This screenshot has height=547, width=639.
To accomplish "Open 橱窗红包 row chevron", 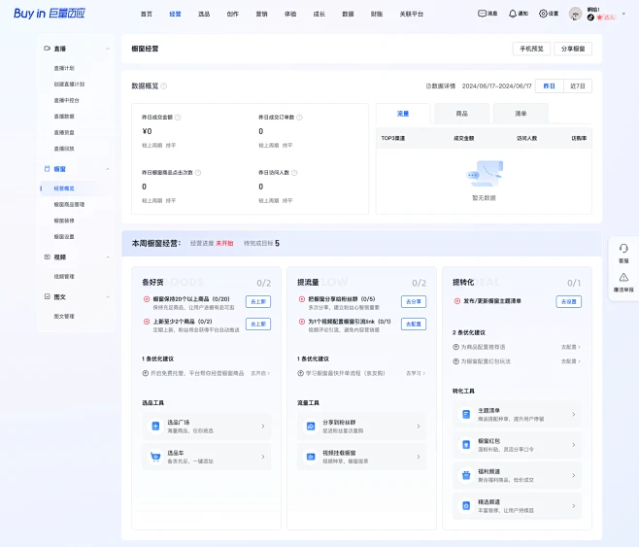I will coord(573,445).
